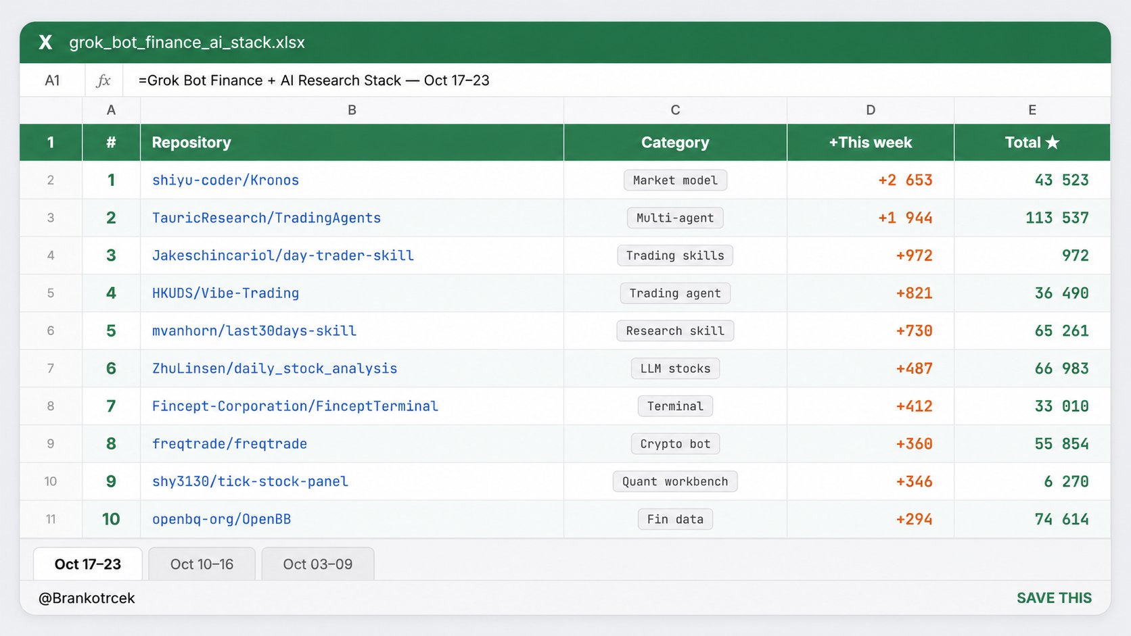Click the fx function icon
1131x636 pixels.
103,80
